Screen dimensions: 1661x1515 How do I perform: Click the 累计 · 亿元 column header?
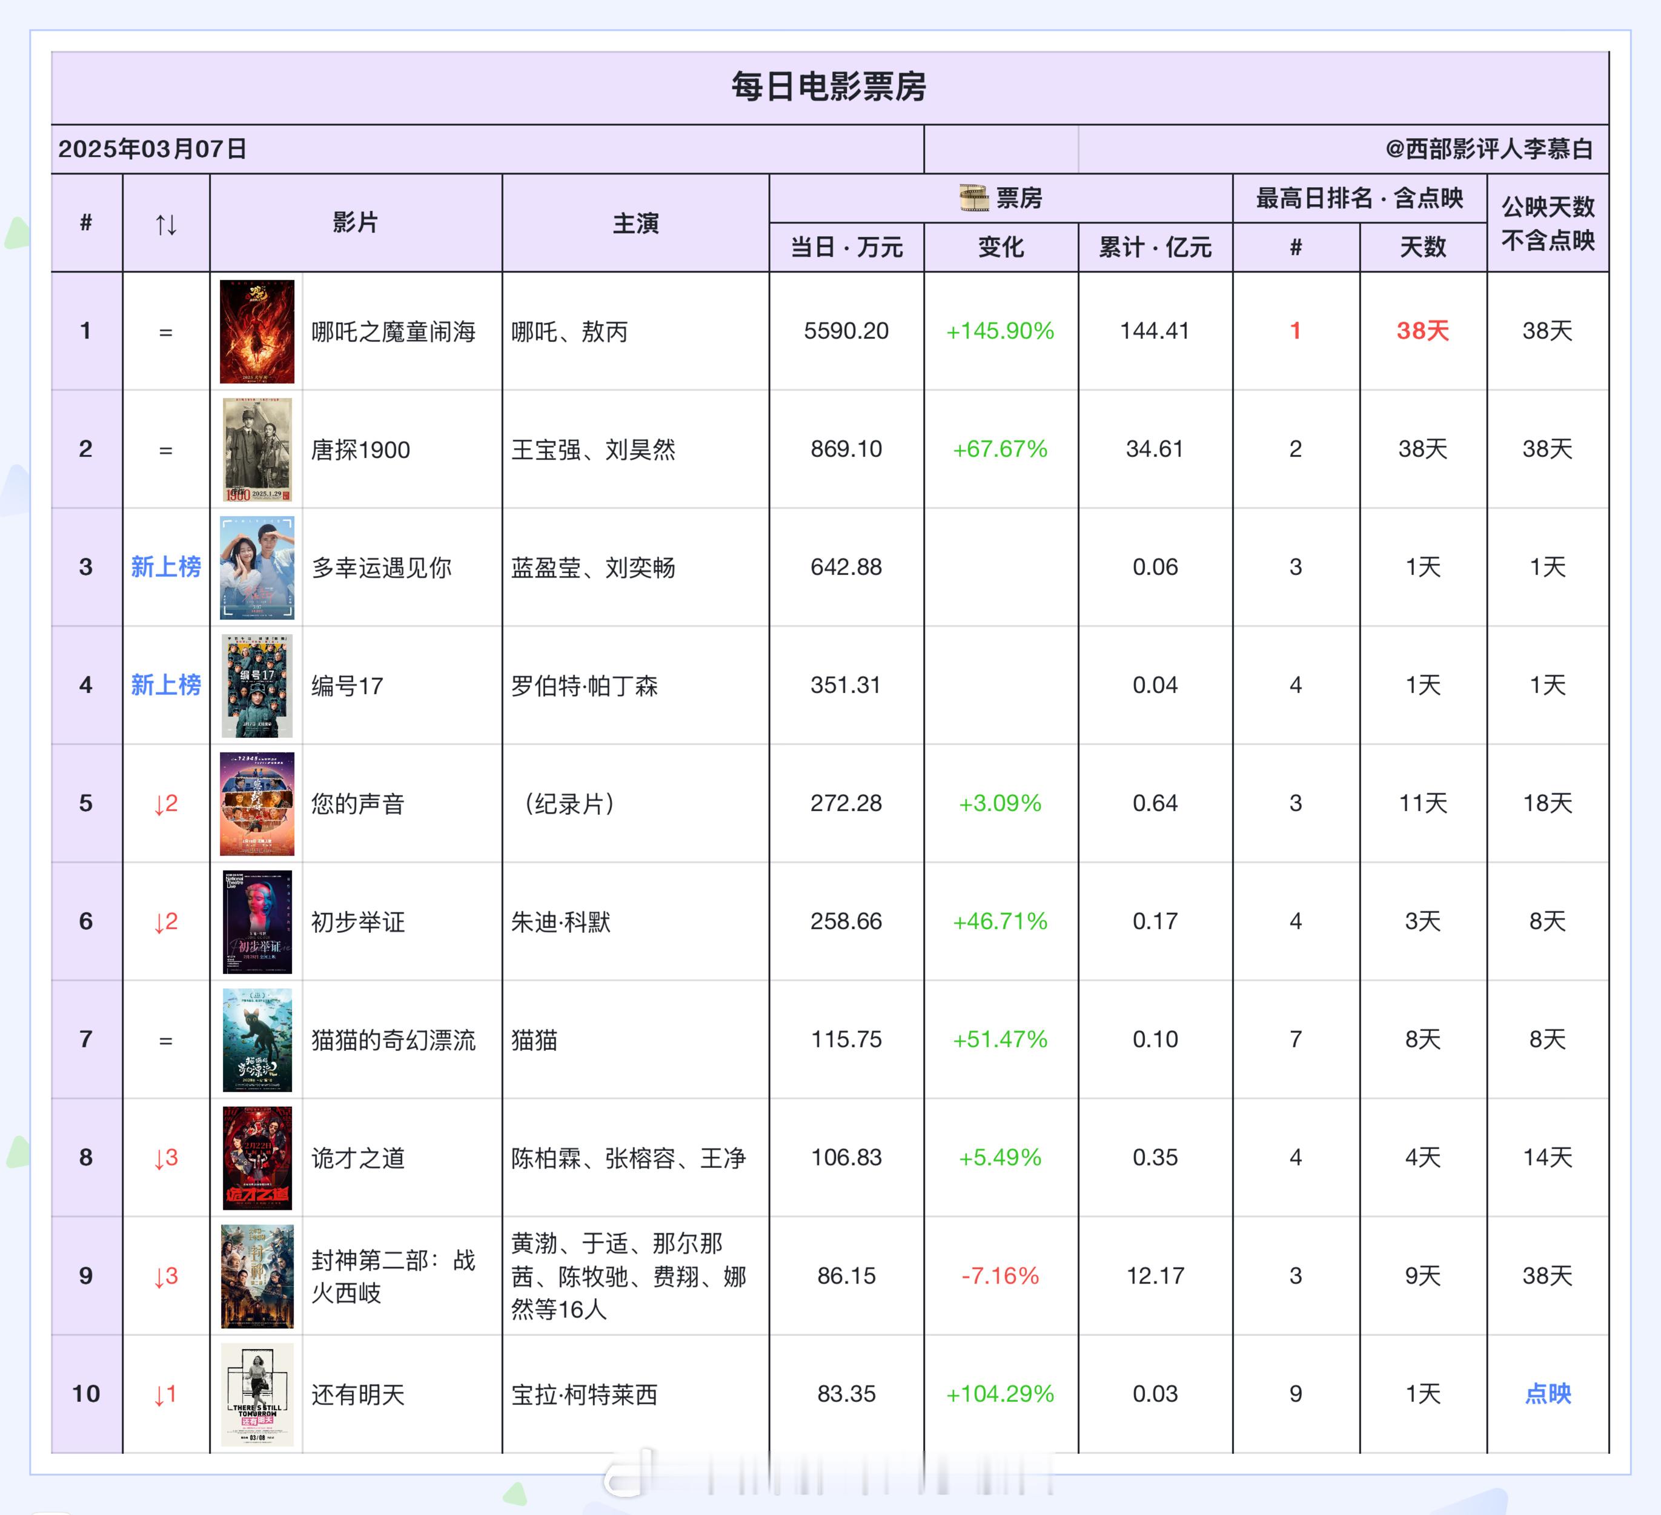pos(1155,247)
